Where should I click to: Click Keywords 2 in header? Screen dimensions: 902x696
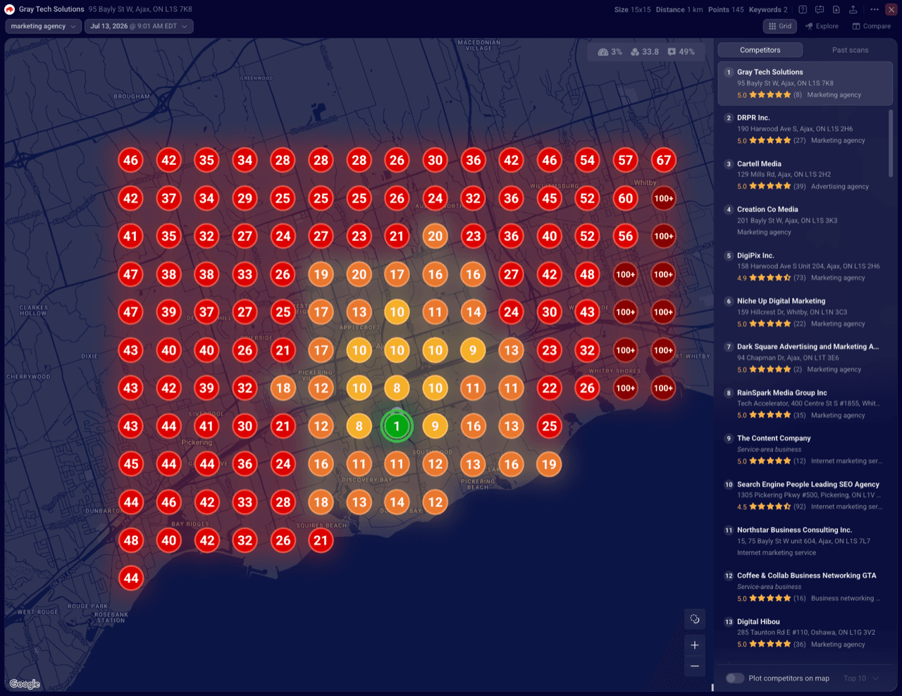click(x=768, y=10)
